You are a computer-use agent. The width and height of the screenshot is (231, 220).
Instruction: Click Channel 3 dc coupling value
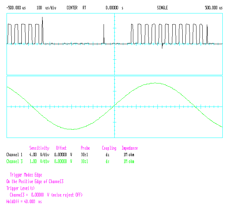pos(107,162)
